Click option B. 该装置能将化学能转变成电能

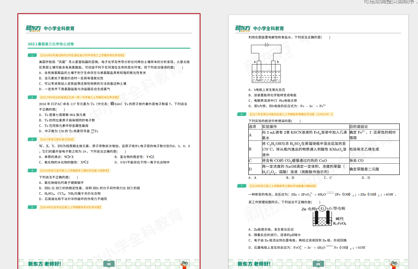(273, 95)
